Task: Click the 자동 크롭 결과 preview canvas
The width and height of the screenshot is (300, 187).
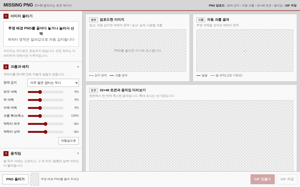Action: (245, 51)
